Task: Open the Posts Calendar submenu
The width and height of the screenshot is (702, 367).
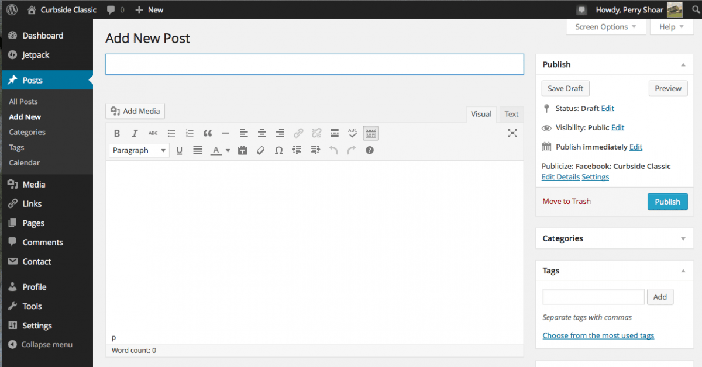Action: pyautogui.click(x=25, y=162)
